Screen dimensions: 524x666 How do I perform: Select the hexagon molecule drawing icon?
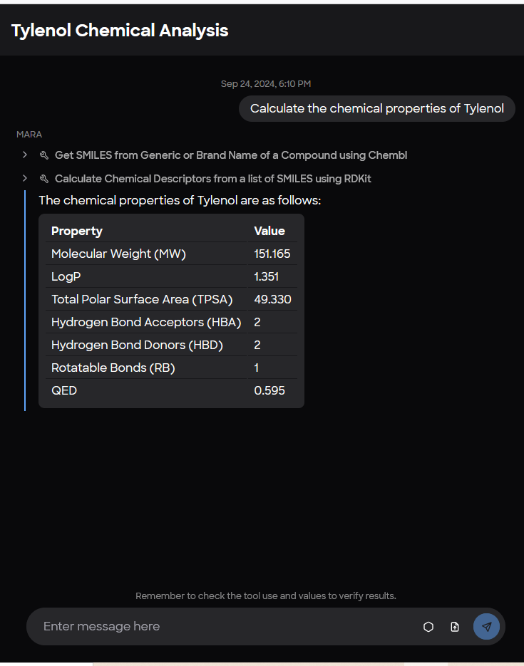(428, 627)
